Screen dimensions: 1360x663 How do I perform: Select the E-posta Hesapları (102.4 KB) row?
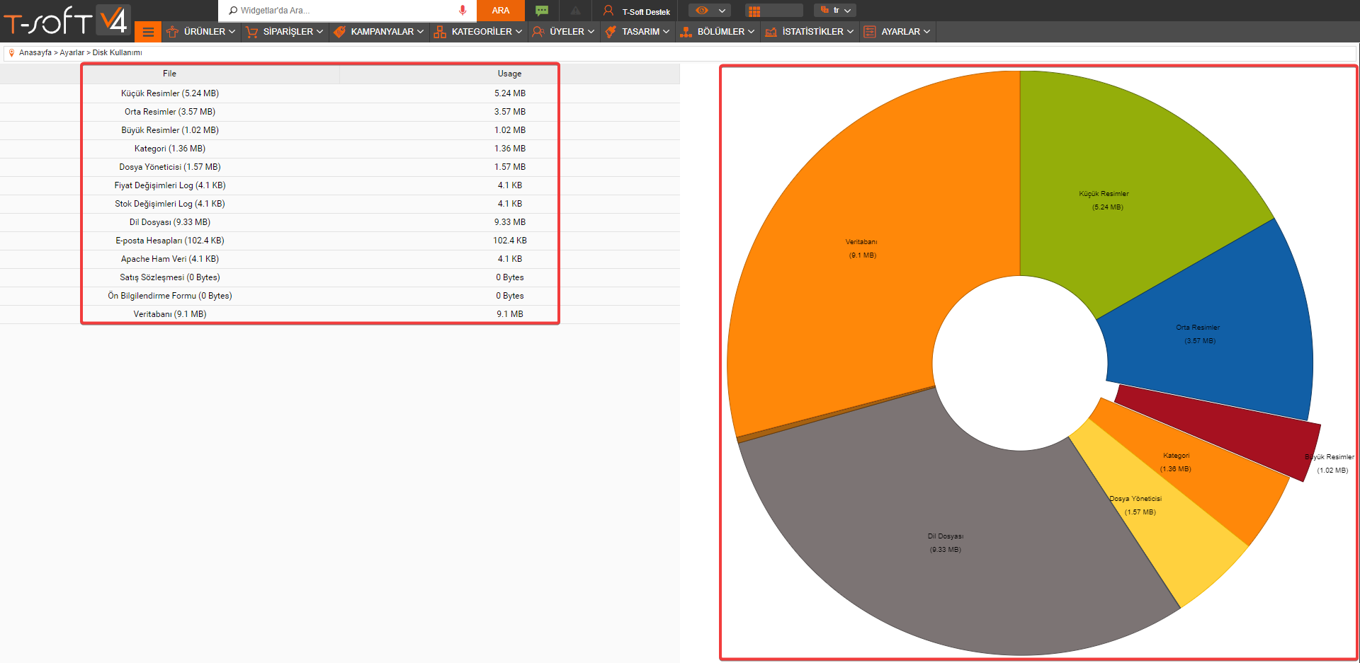(339, 241)
